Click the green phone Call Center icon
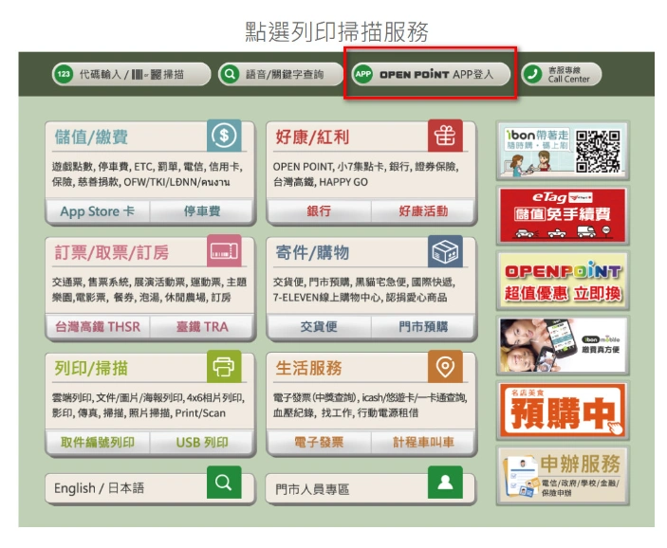This screenshot has height=548, width=667. pyautogui.click(x=531, y=74)
